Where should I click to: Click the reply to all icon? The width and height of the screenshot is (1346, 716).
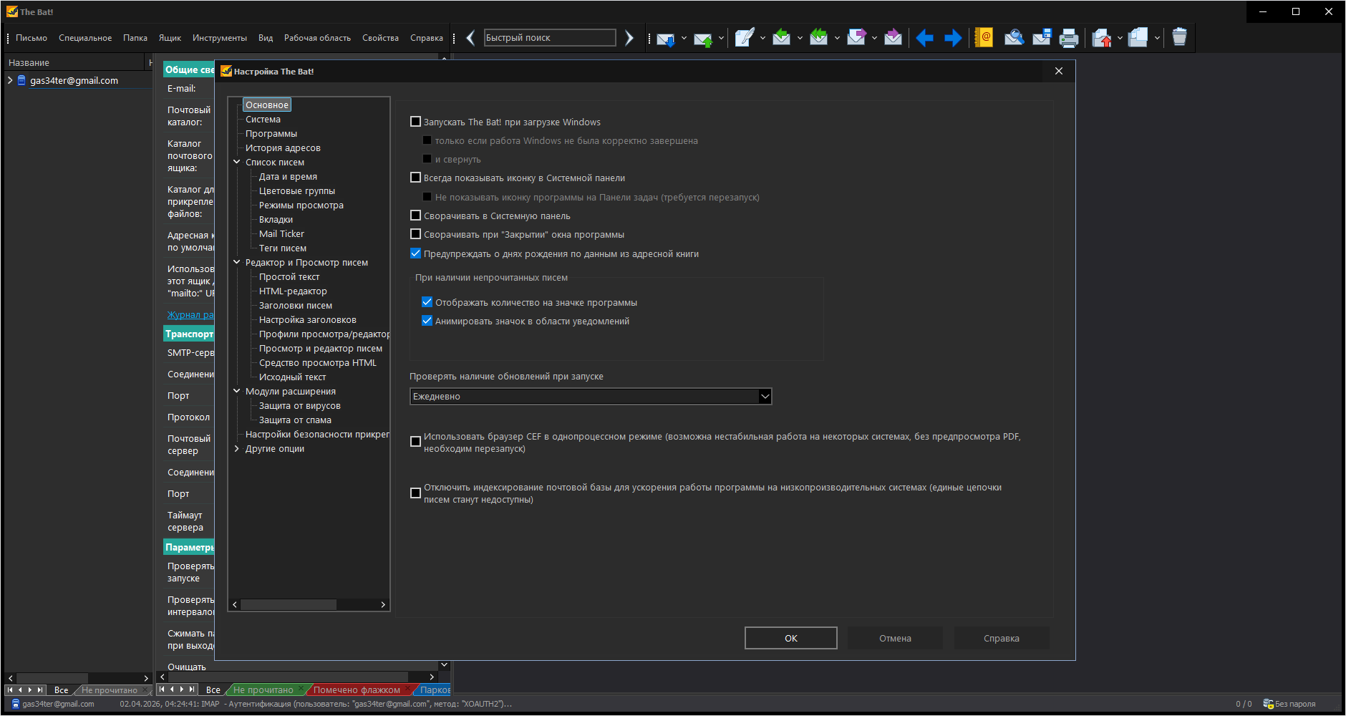(x=818, y=38)
